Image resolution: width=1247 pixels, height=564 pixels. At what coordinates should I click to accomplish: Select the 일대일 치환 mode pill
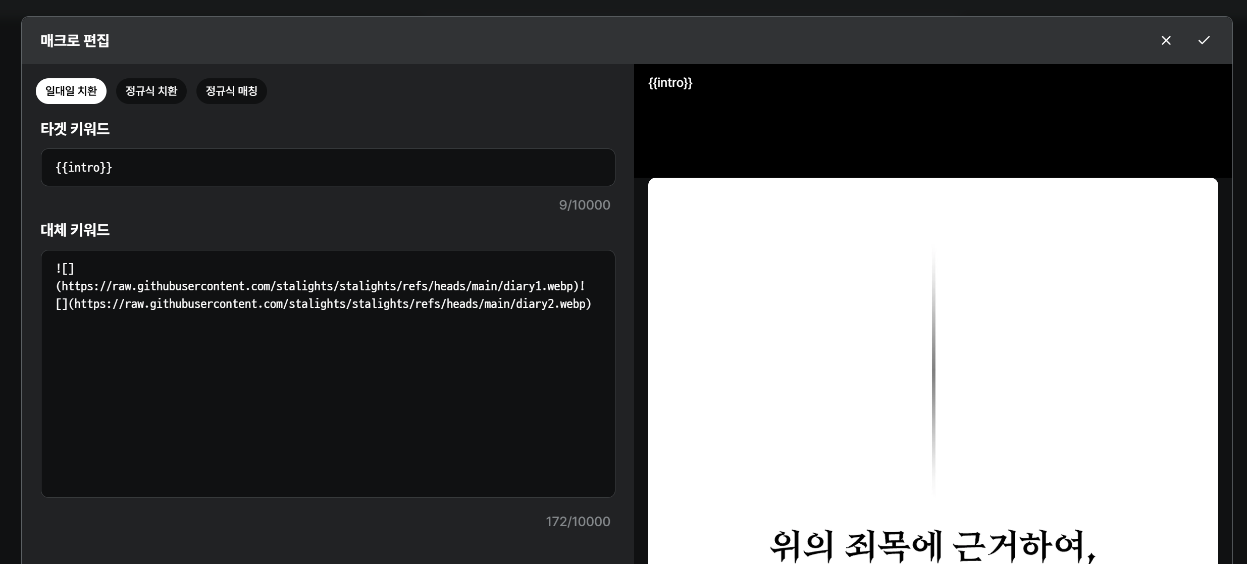pos(71,91)
